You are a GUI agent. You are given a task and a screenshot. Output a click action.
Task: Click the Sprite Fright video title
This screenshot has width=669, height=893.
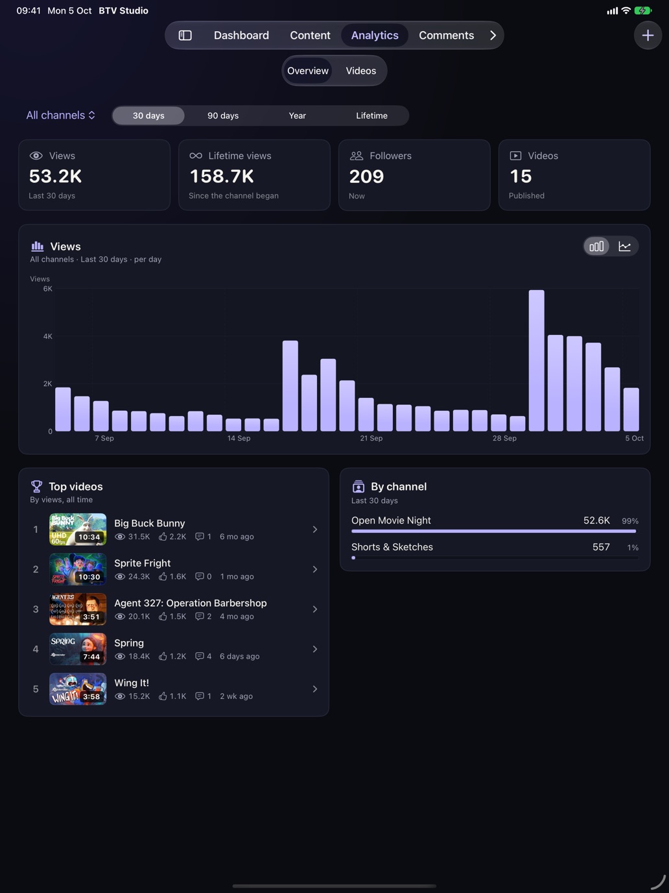143,563
